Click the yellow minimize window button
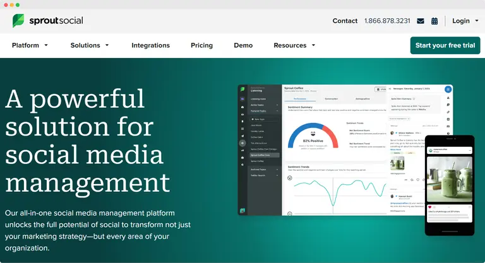Viewport: 485px width, 263px height. coord(12,5)
